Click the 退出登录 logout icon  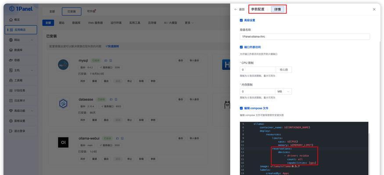[11, 131]
